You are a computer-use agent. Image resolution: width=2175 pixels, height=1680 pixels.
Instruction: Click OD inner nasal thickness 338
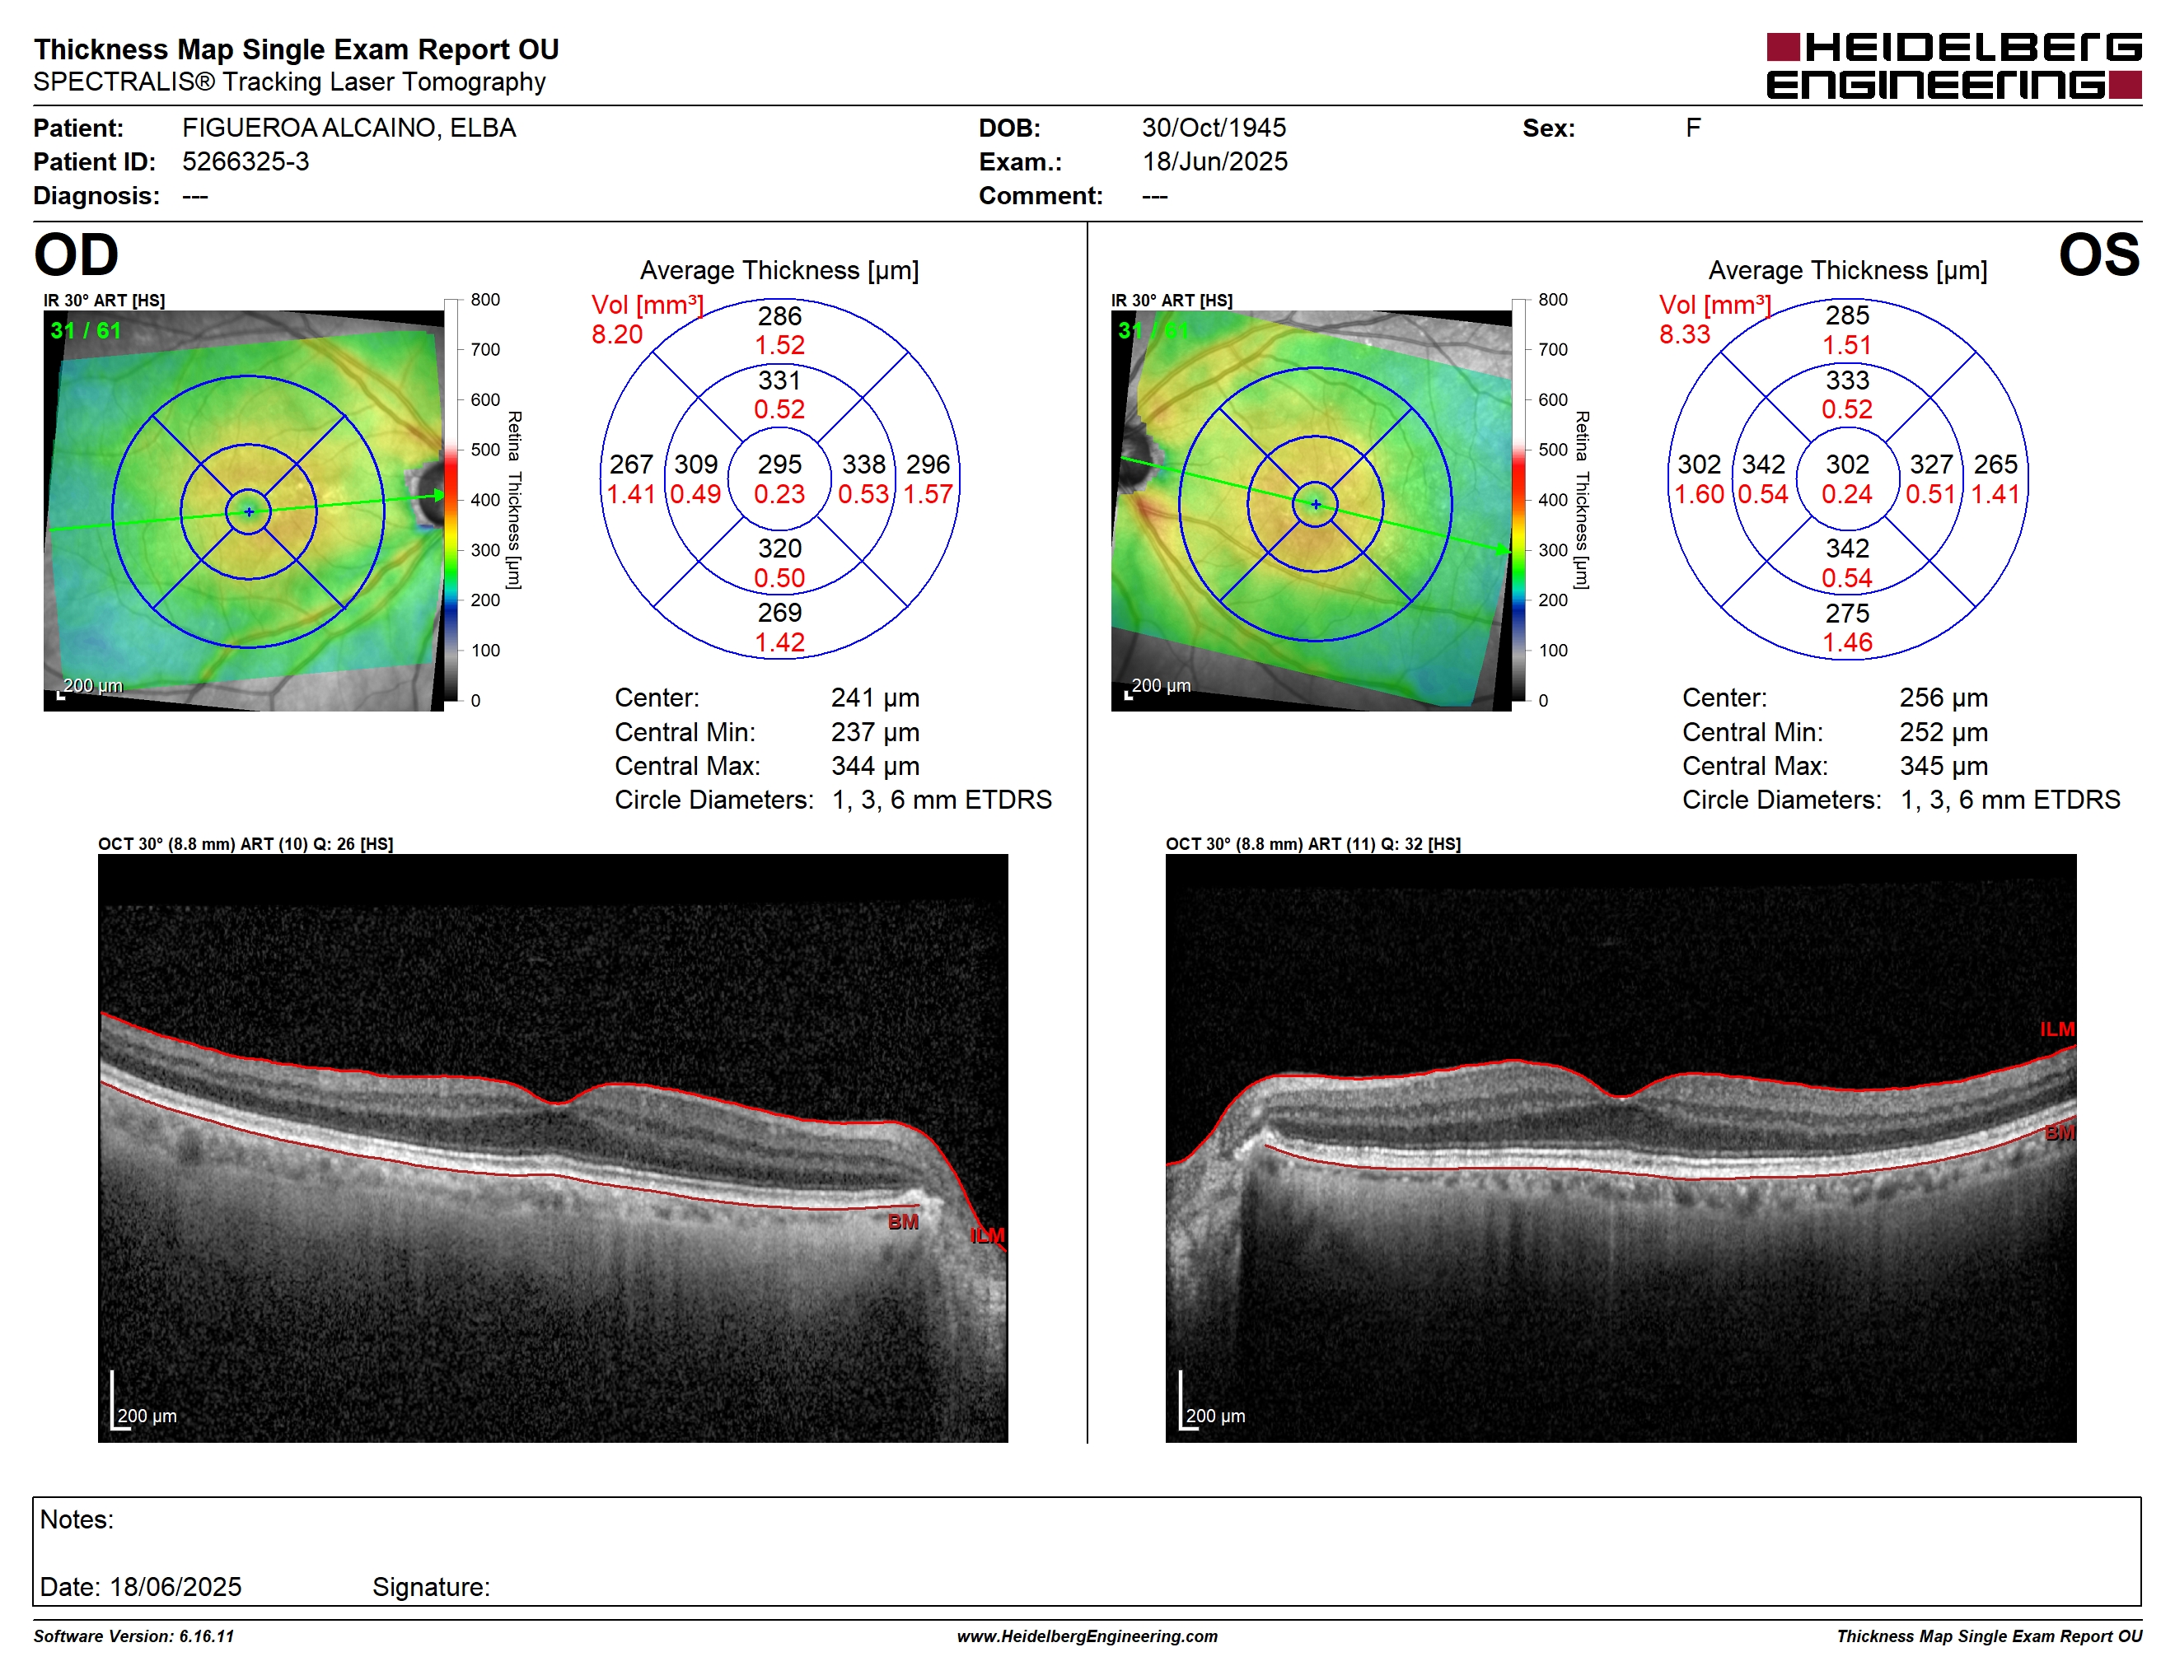click(864, 464)
